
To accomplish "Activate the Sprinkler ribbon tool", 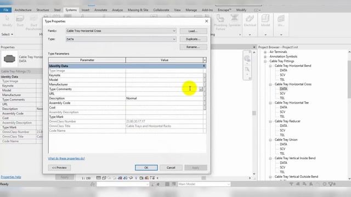I will click(234, 21).
